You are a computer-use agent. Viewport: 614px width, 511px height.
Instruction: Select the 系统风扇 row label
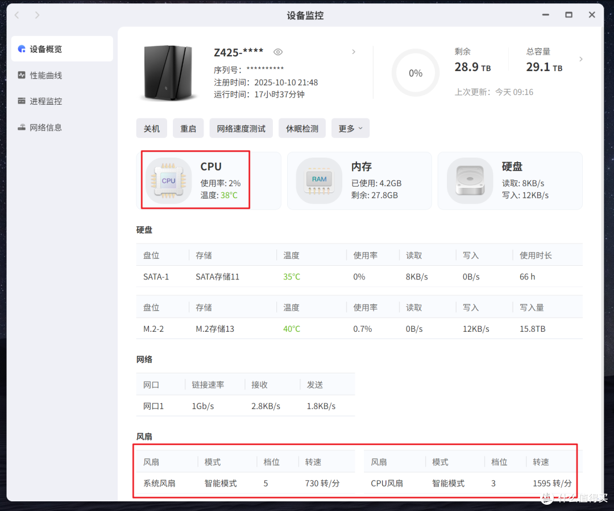click(159, 483)
